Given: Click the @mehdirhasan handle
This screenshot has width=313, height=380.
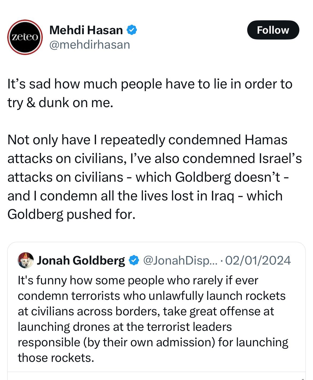Looking at the screenshot, I should tap(90, 45).
